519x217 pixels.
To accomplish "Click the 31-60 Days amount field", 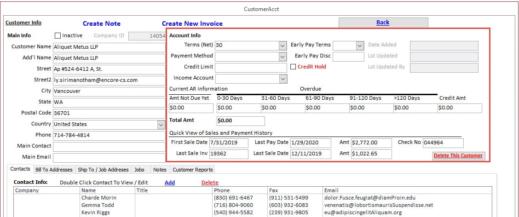I will click(283, 108).
